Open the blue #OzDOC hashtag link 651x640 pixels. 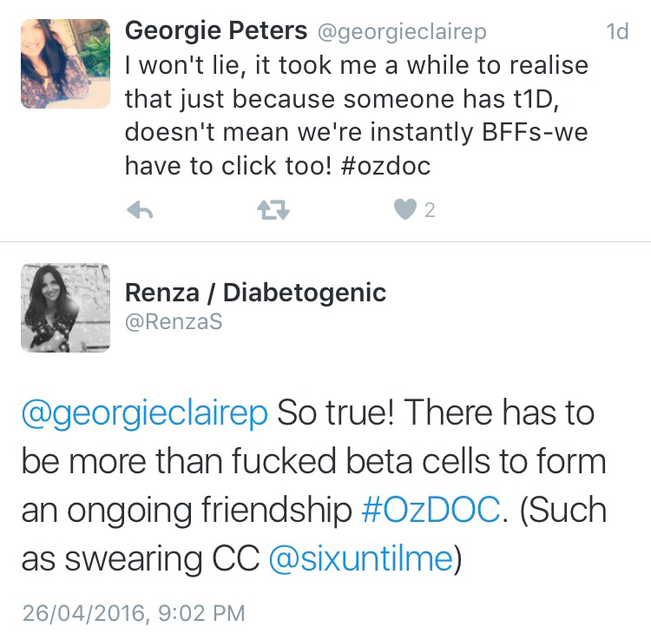tap(430, 511)
